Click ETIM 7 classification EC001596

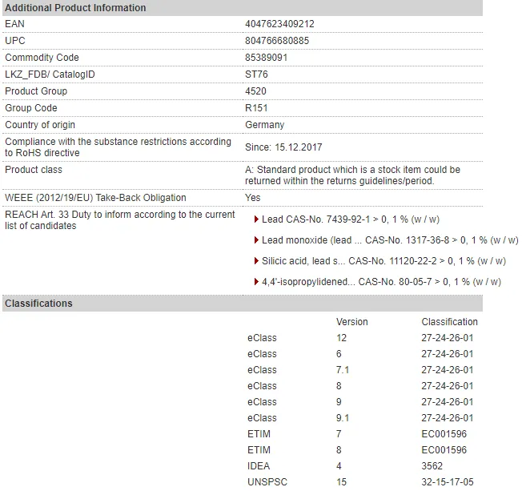pyautogui.click(x=444, y=433)
